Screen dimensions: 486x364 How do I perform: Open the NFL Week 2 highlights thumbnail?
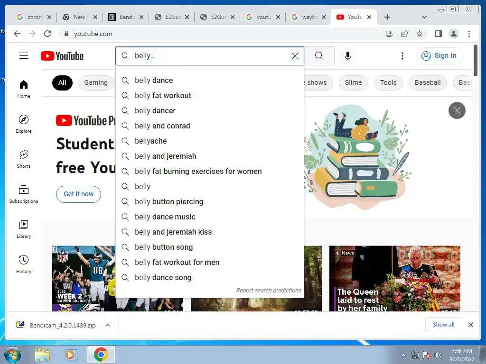click(x=84, y=279)
